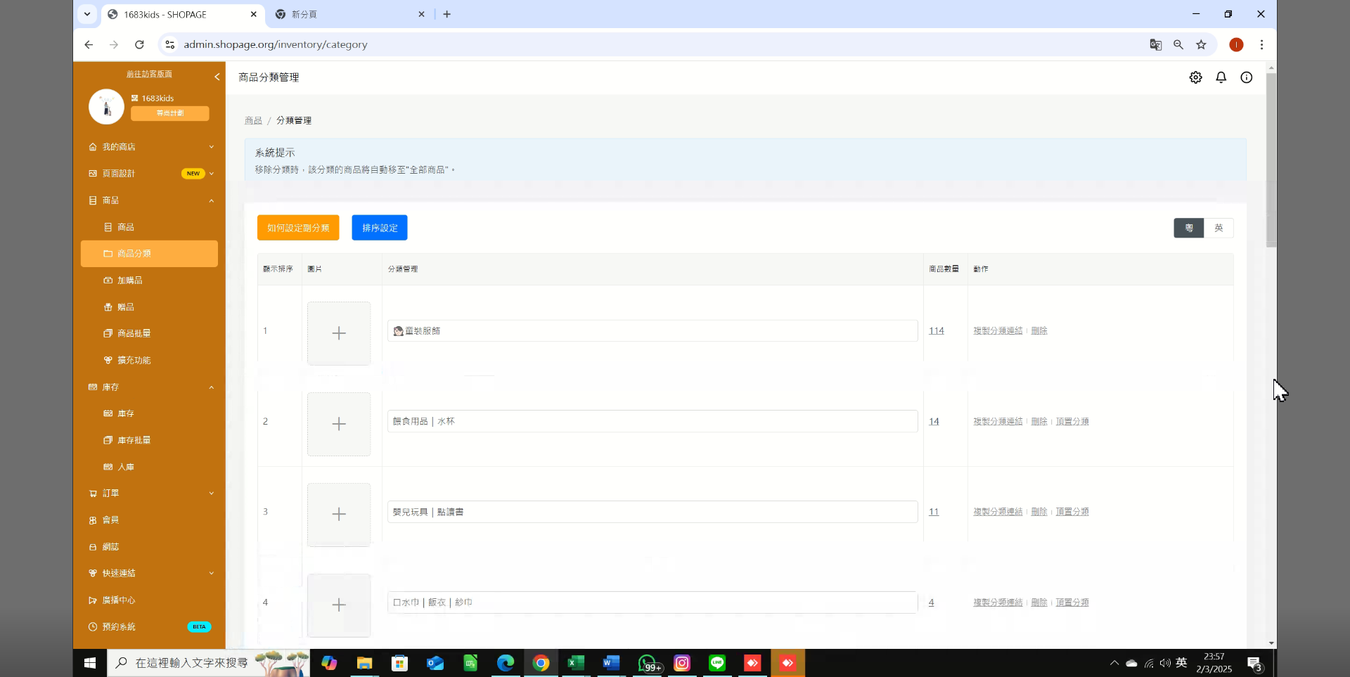The image size is (1350, 677).
Task: Open the notifications bell
Action: [x=1221, y=77]
